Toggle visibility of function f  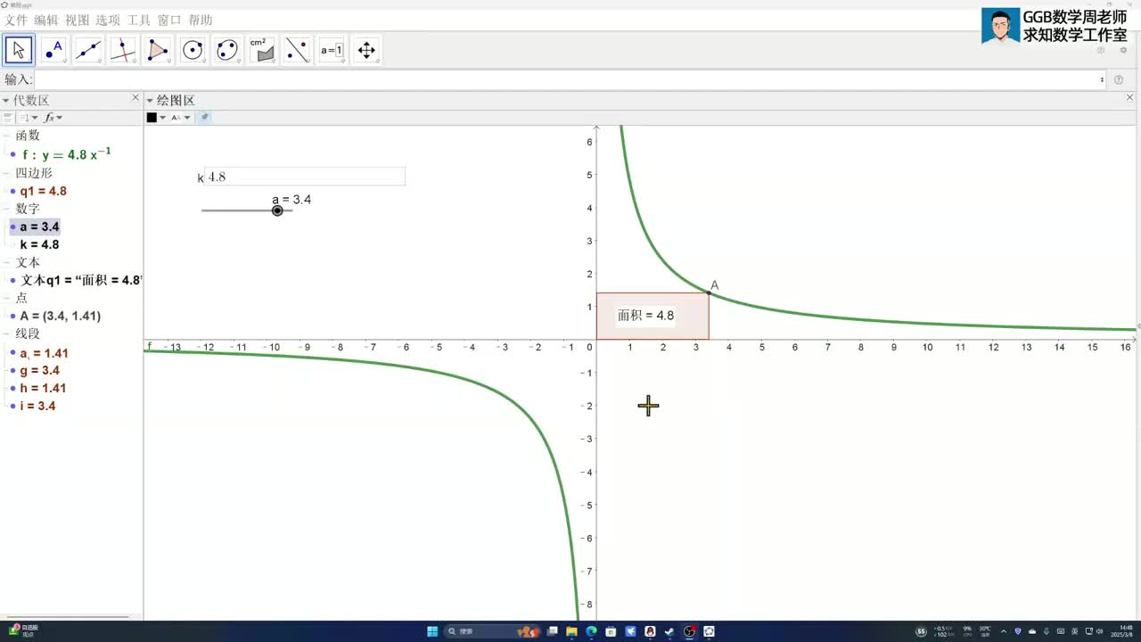[12, 154]
